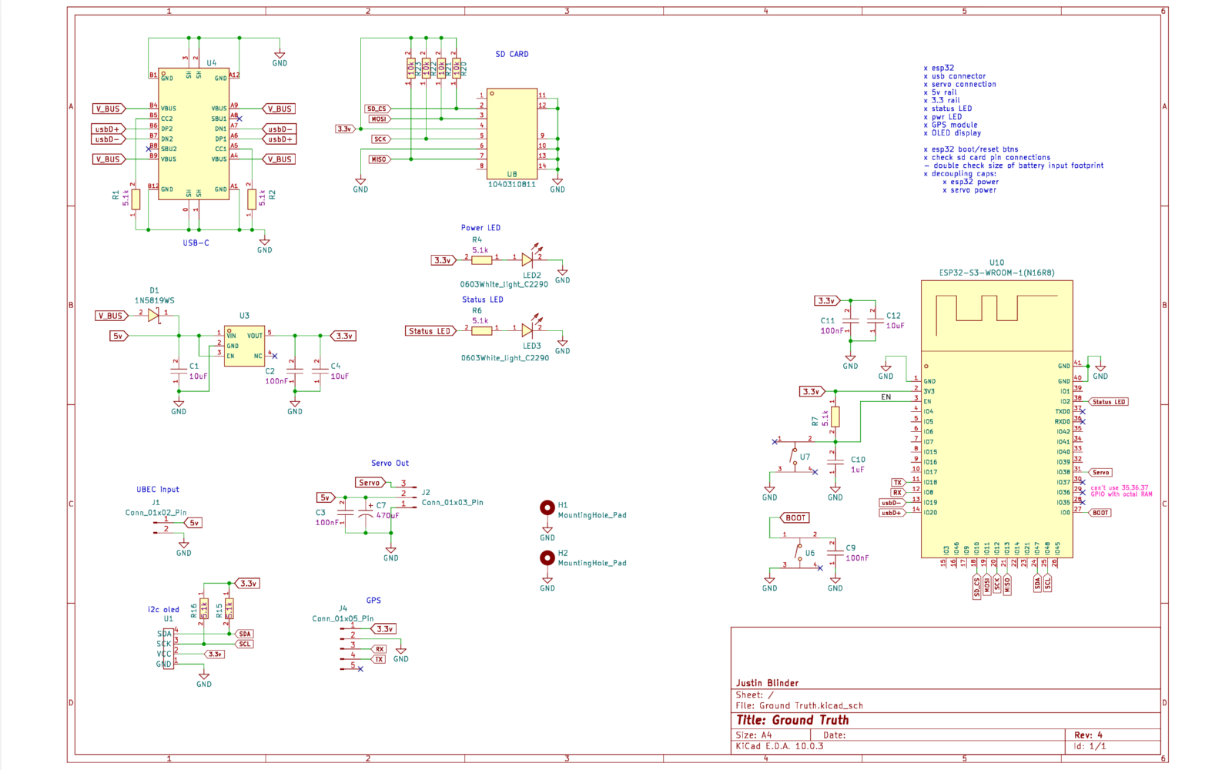Click the Status LED label at ESP32 IO2

(1109, 402)
